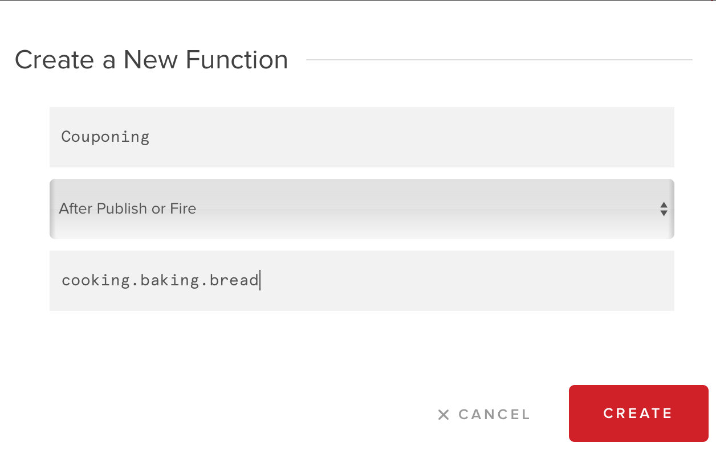Open the After Publish or Fire dropdown
This screenshot has width=716, height=467.
(x=362, y=209)
